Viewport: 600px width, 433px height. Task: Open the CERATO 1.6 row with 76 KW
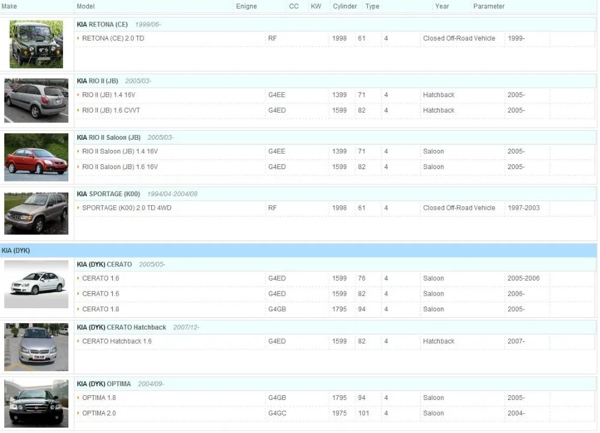tap(101, 278)
